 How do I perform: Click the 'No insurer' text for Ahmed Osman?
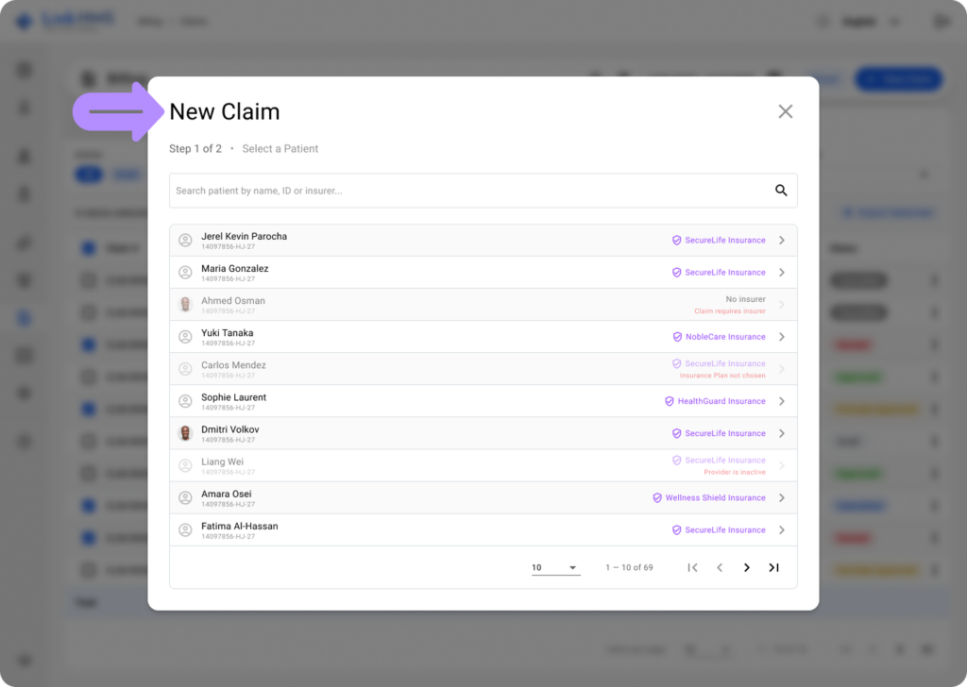pos(746,299)
